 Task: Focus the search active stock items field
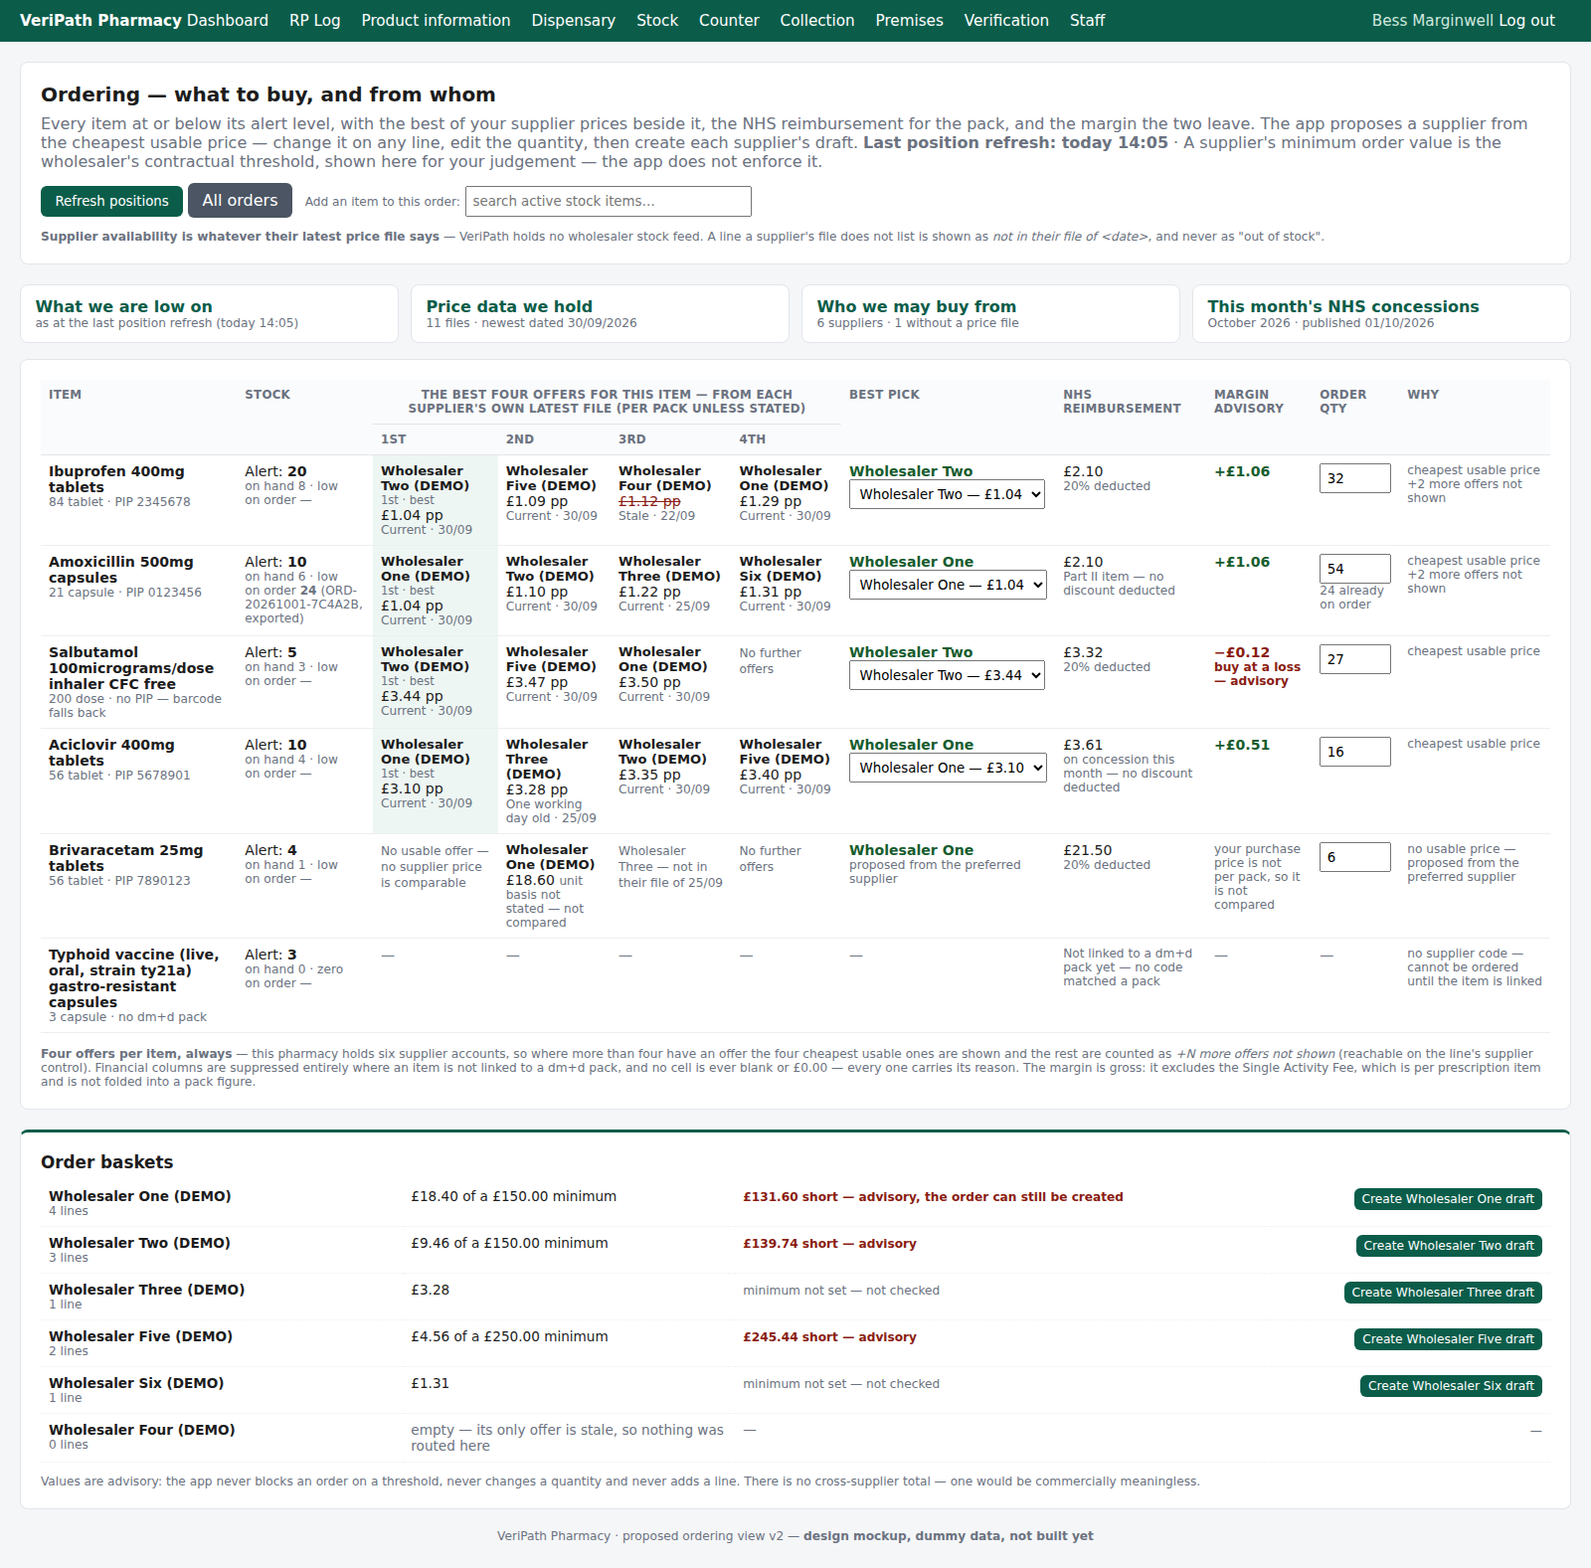pyautogui.click(x=608, y=201)
